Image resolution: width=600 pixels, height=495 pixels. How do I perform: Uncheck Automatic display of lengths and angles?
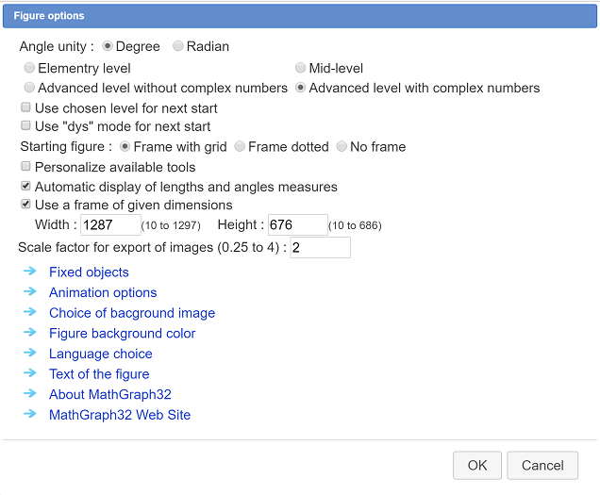click(25, 187)
